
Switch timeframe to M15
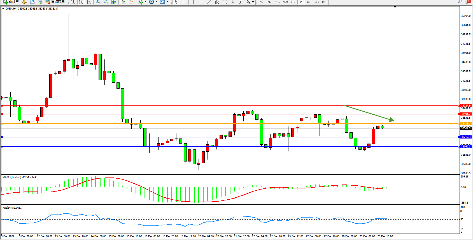coord(277,2)
